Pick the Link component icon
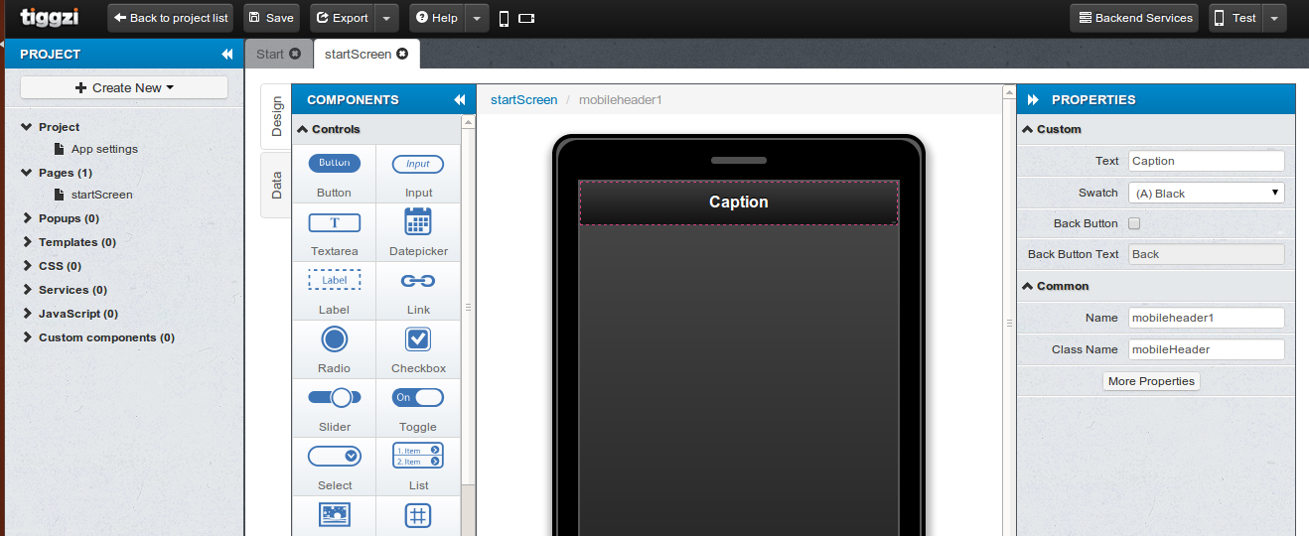 pyautogui.click(x=418, y=281)
